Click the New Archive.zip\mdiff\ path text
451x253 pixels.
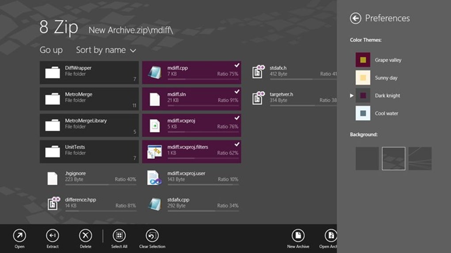point(131,30)
